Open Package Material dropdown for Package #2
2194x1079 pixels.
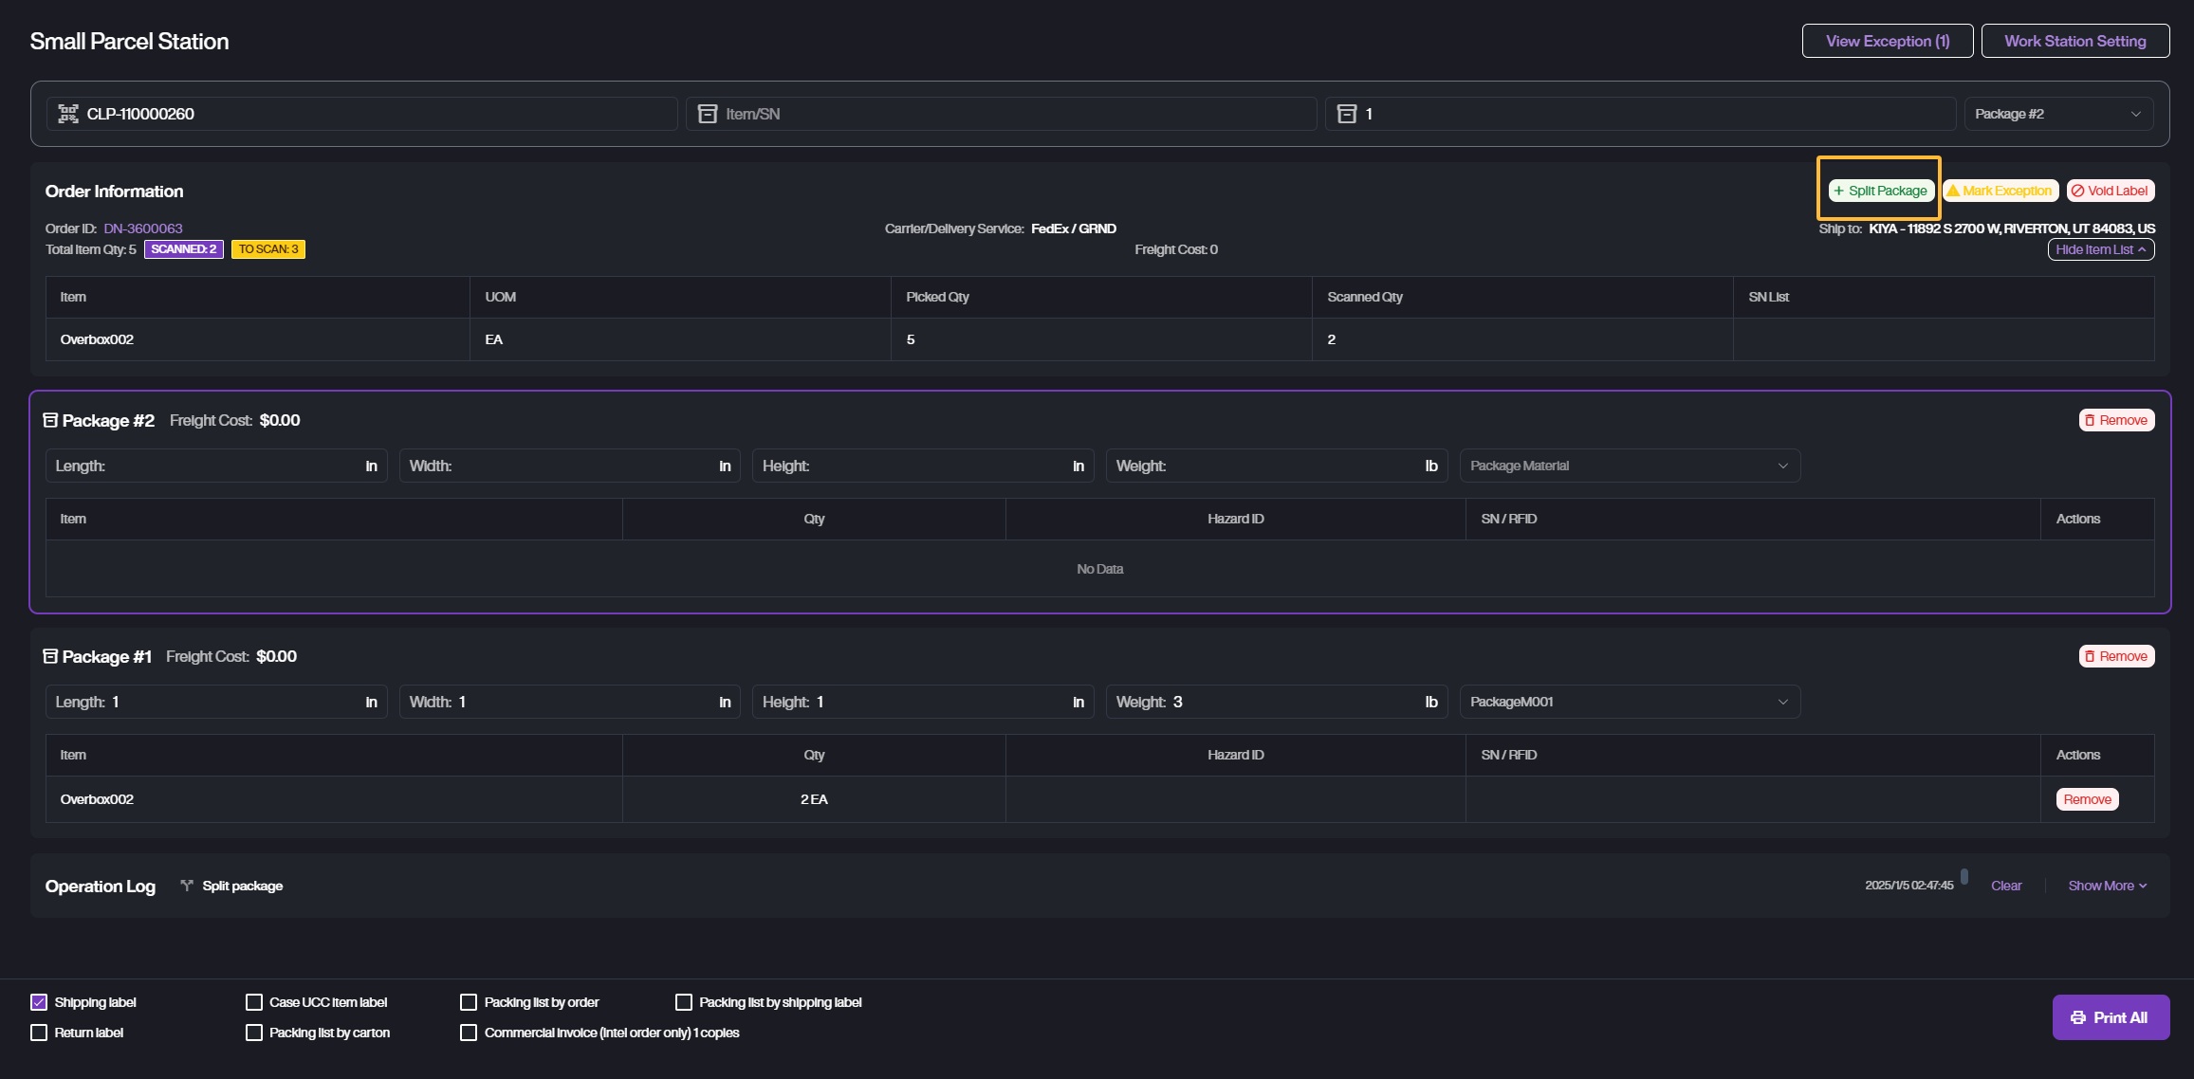coord(1629,466)
